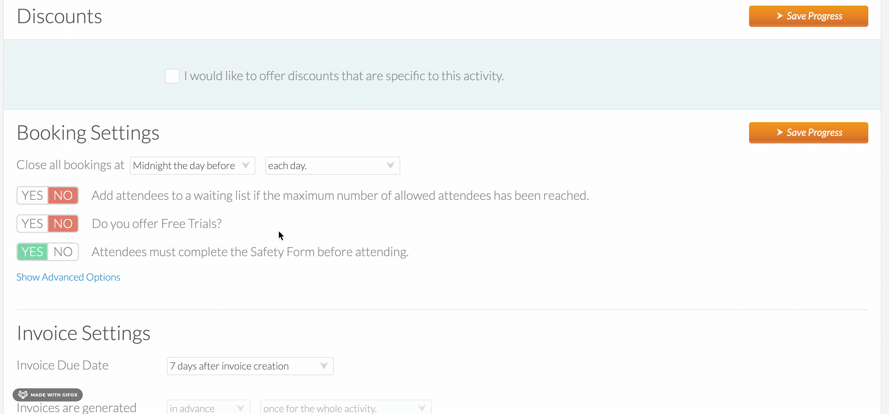The height and width of the screenshot is (414, 889).
Task: Click the Safety Form requirement text
Action: 250,252
